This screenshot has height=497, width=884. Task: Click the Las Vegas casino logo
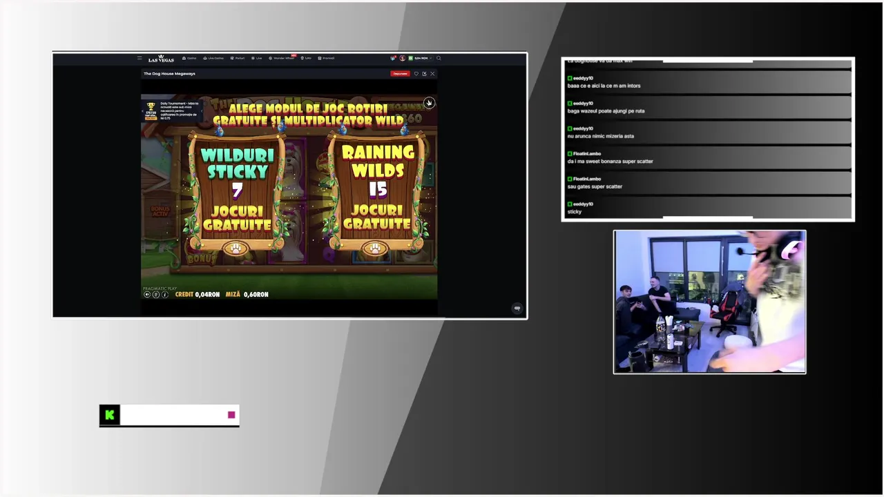click(161, 59)
